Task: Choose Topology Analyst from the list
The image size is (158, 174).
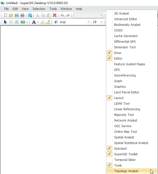Action: click(132, 171)
